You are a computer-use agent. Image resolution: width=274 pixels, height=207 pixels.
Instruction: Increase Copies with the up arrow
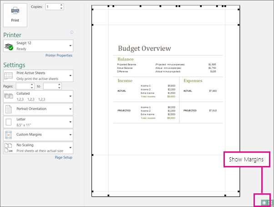pos(61,5)
